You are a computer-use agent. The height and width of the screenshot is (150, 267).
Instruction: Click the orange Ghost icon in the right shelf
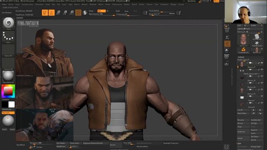point(227,44)
